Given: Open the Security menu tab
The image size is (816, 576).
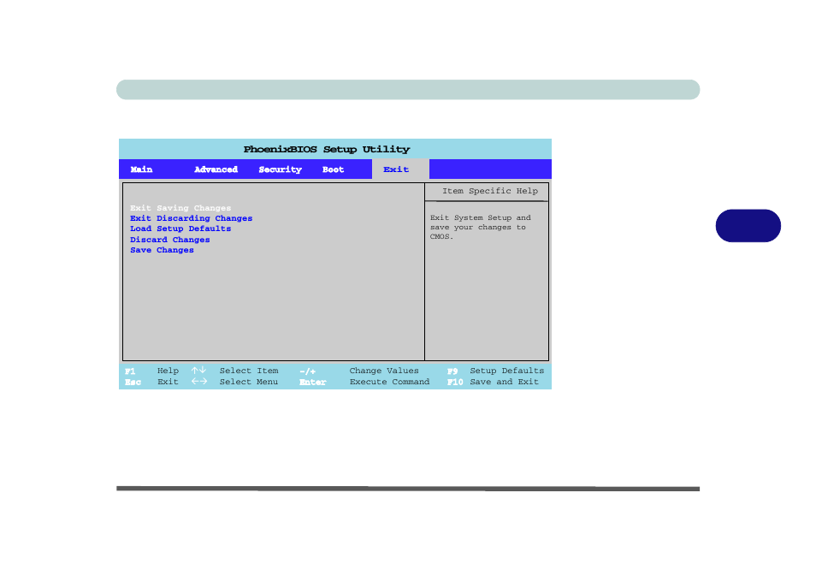Looking at the screenshot, I should pyautogui.click(x=280, y=169).
